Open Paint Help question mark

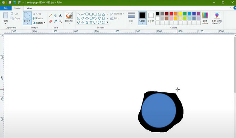point(235,8)
